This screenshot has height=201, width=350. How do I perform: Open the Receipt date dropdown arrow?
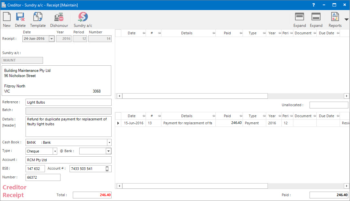point(51,39)
